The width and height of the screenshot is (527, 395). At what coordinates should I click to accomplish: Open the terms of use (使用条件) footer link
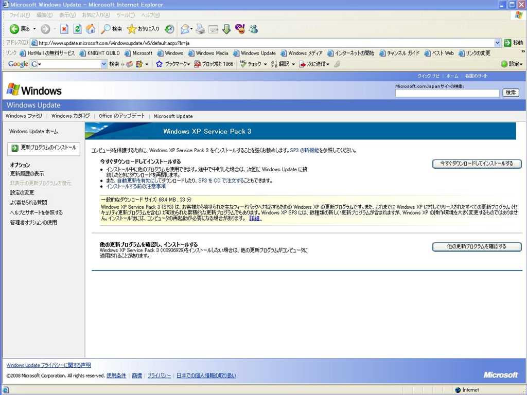click(116, 375)
